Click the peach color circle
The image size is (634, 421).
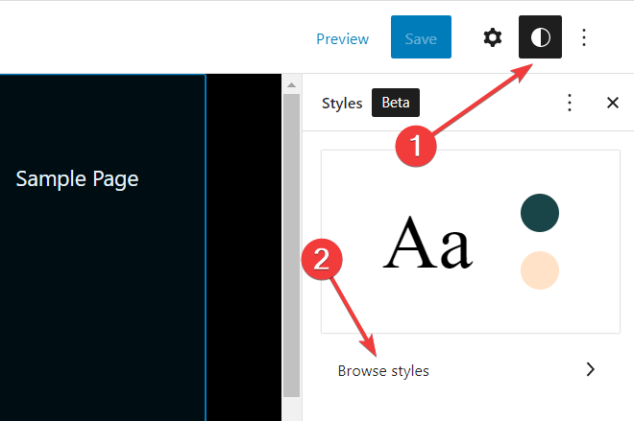pos(540,270)
